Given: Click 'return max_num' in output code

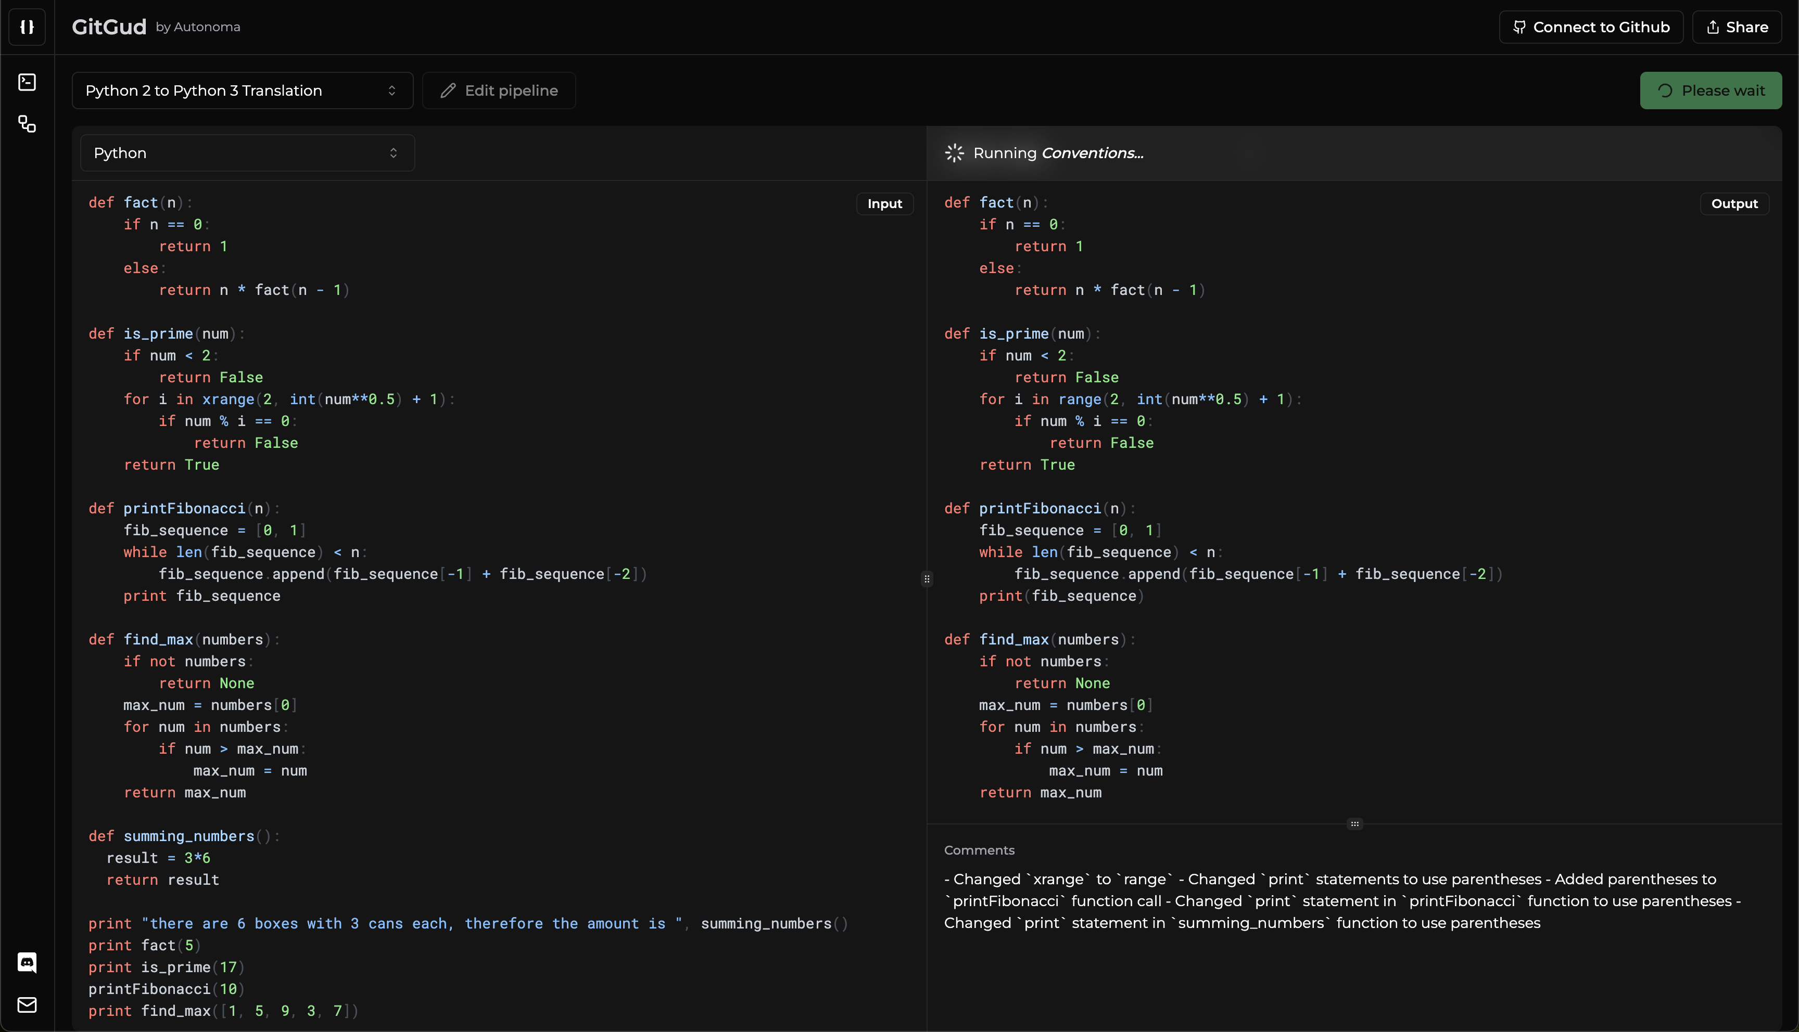Looking at the screenshot, I should click(x=1040, y=793).
